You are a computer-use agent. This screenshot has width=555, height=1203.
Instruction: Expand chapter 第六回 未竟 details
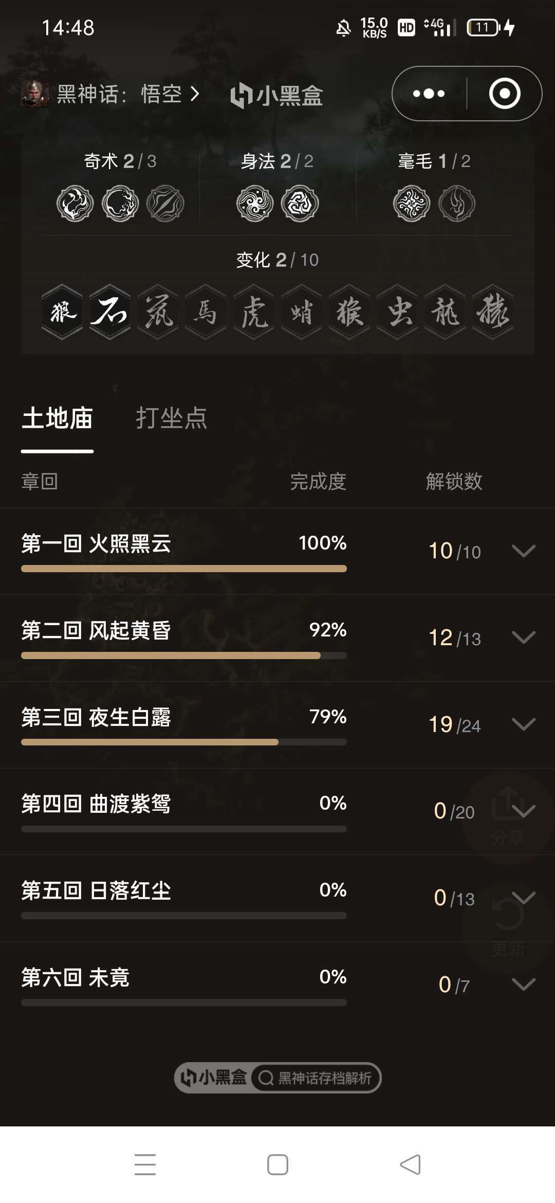524,985
